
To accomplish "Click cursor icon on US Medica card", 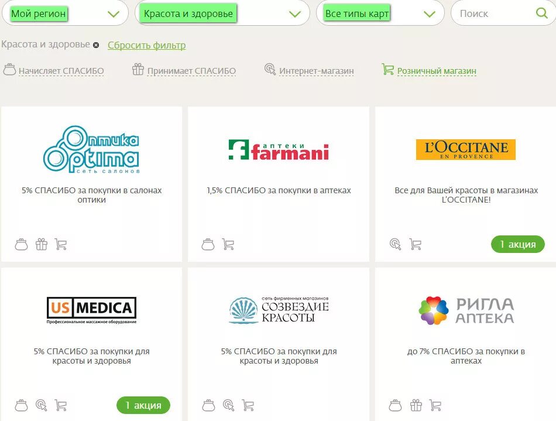I will (x=42, y=405).
